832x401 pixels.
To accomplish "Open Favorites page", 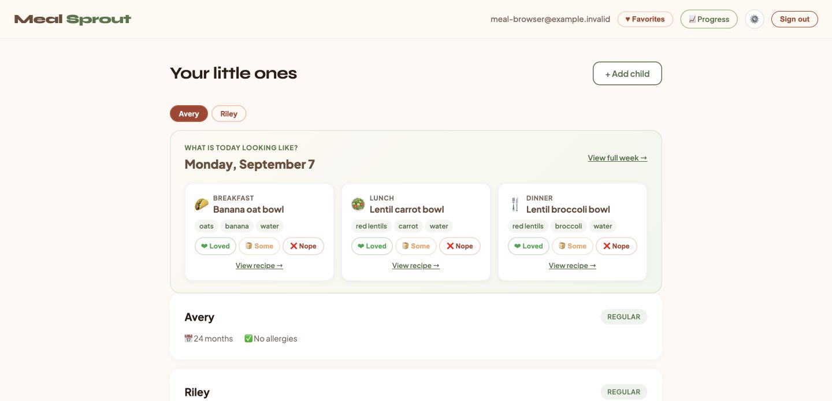I will tap(645, 19).
